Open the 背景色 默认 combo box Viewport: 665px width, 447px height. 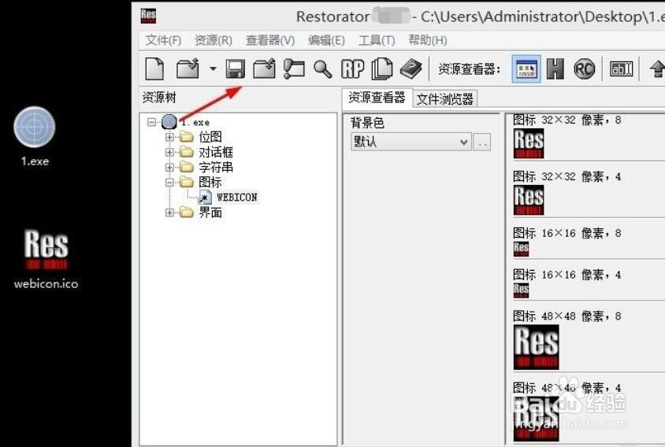tap(411, 142)
